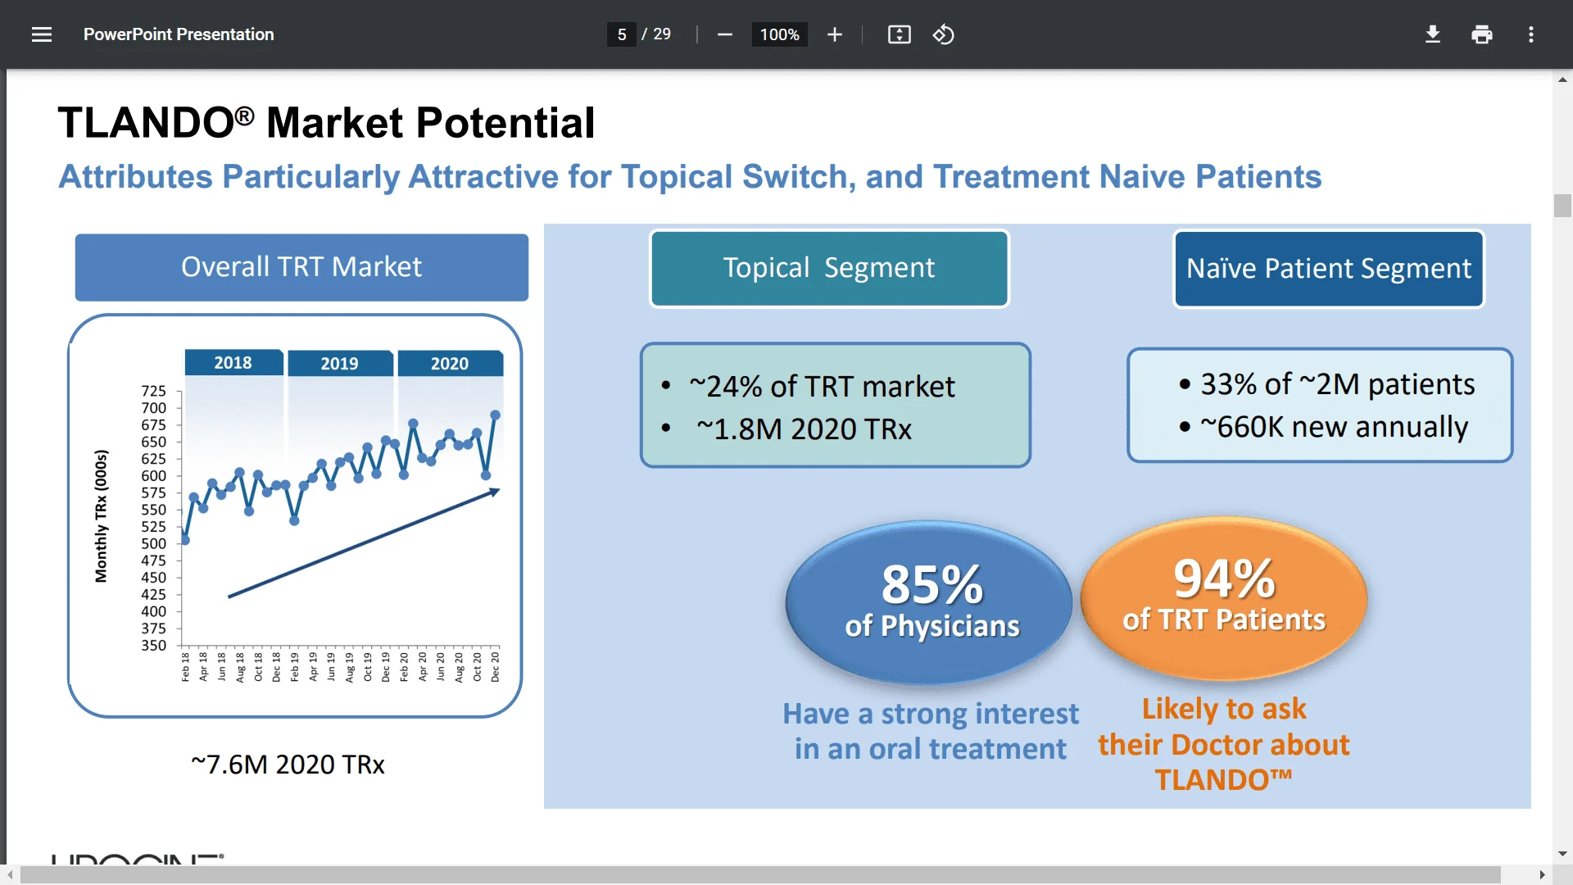Click the 2018 label in chart
Image resolution: width=1573 pixels, height=885 pixels.
[x=233, y=362]
